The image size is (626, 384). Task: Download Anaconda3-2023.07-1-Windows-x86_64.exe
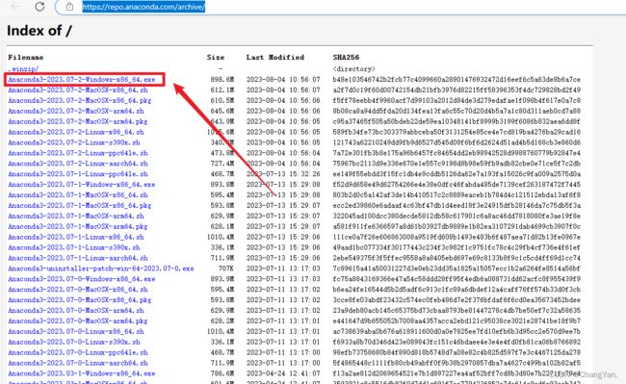click(x=82, y=185)
